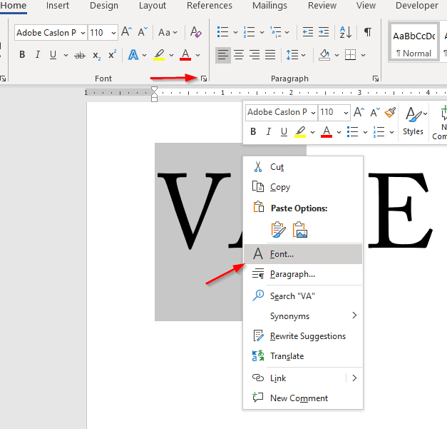The image size is (447, 429).
Task: Choose the Keep Source Formatting paste icon
Action: pos(278,229)
